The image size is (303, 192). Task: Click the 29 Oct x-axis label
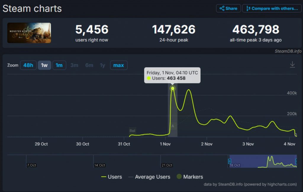41,144
